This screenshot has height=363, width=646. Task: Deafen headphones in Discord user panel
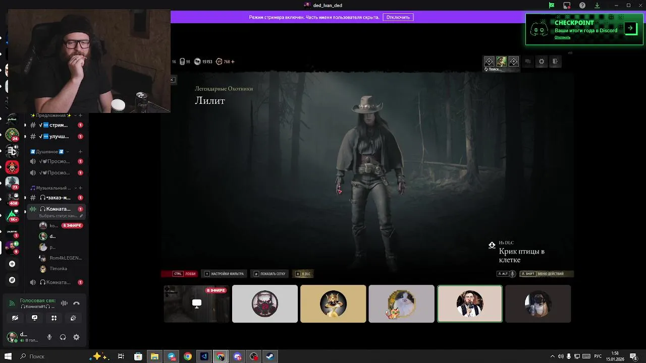[63, 337]
